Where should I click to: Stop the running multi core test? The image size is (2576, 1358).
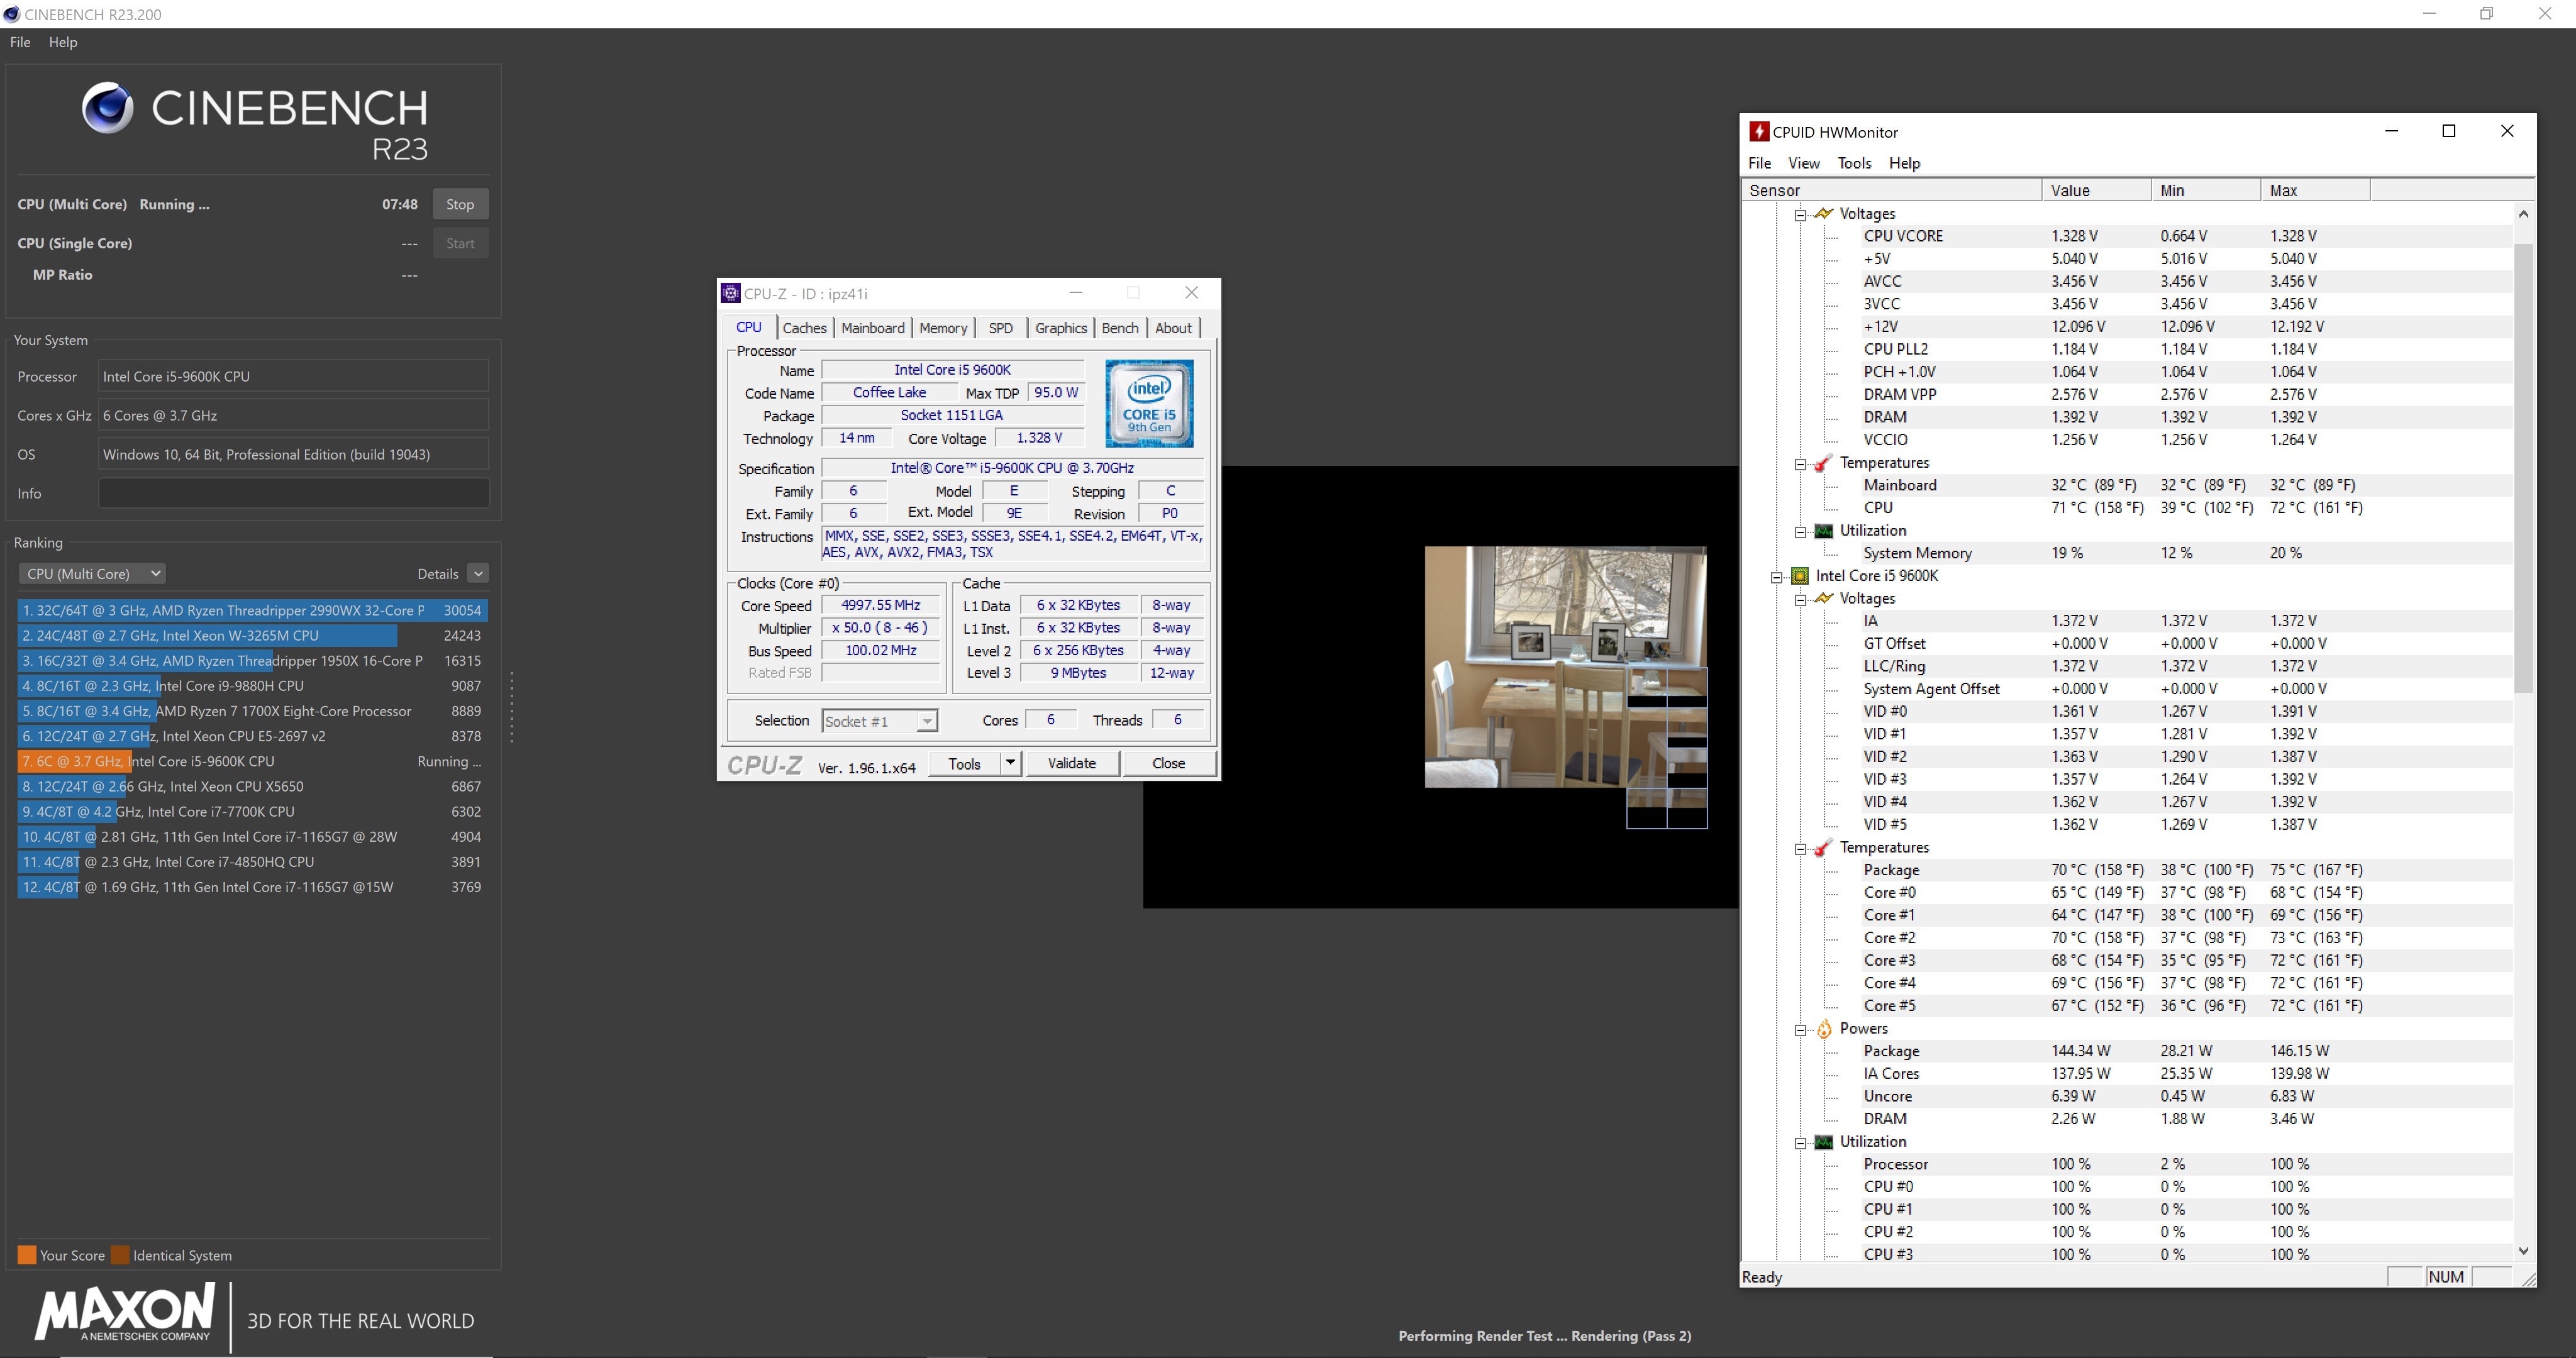[460, 204]
